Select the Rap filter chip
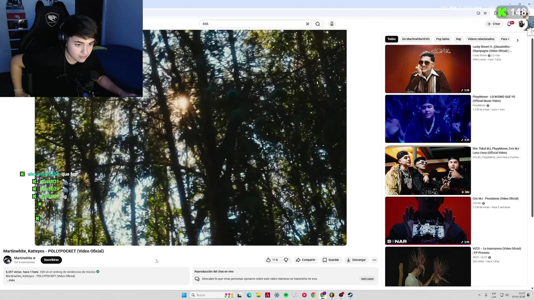Screen dimensions: 534x300 [458, 39]
